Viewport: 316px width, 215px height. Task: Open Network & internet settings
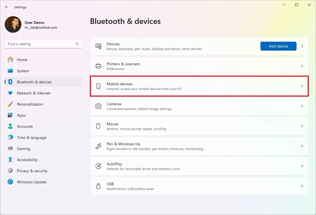(x=10, y=93)
